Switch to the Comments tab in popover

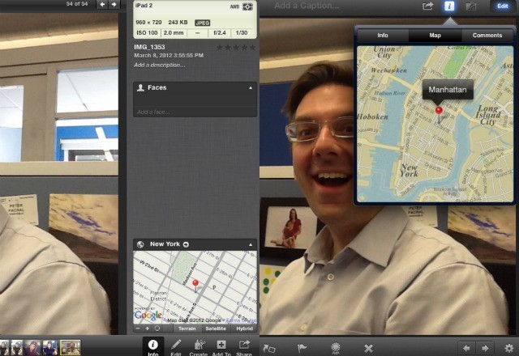487,36
